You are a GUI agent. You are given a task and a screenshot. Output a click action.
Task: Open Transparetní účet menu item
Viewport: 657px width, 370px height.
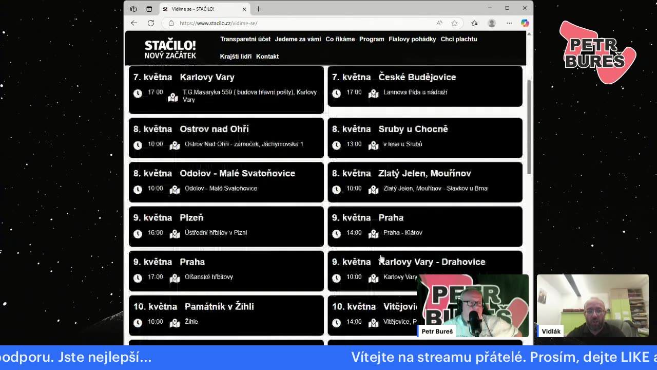[x=245, y=39]
